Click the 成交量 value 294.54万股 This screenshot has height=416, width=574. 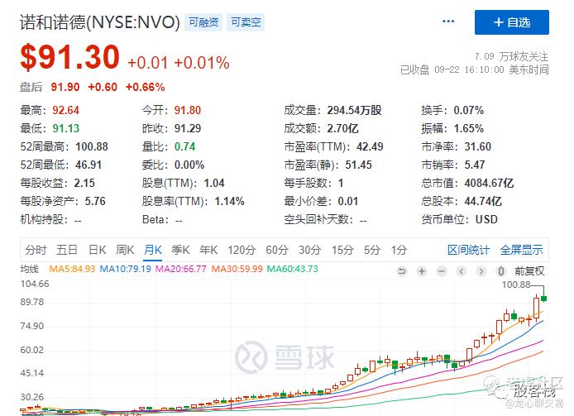[x=354, y=110]
